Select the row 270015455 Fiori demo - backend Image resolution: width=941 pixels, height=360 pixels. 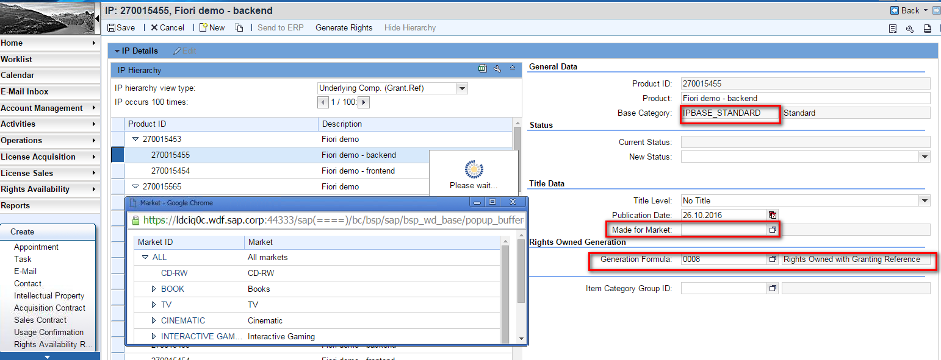point(311,155)
